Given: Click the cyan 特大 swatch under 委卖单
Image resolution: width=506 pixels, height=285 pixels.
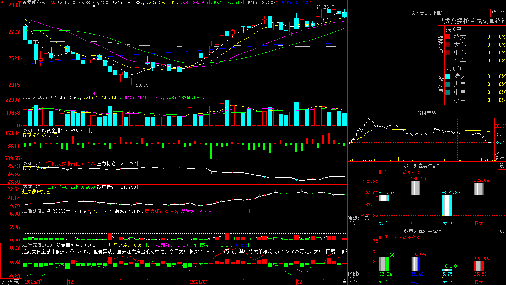Looking at the screenshot, I should pos(448,76).
